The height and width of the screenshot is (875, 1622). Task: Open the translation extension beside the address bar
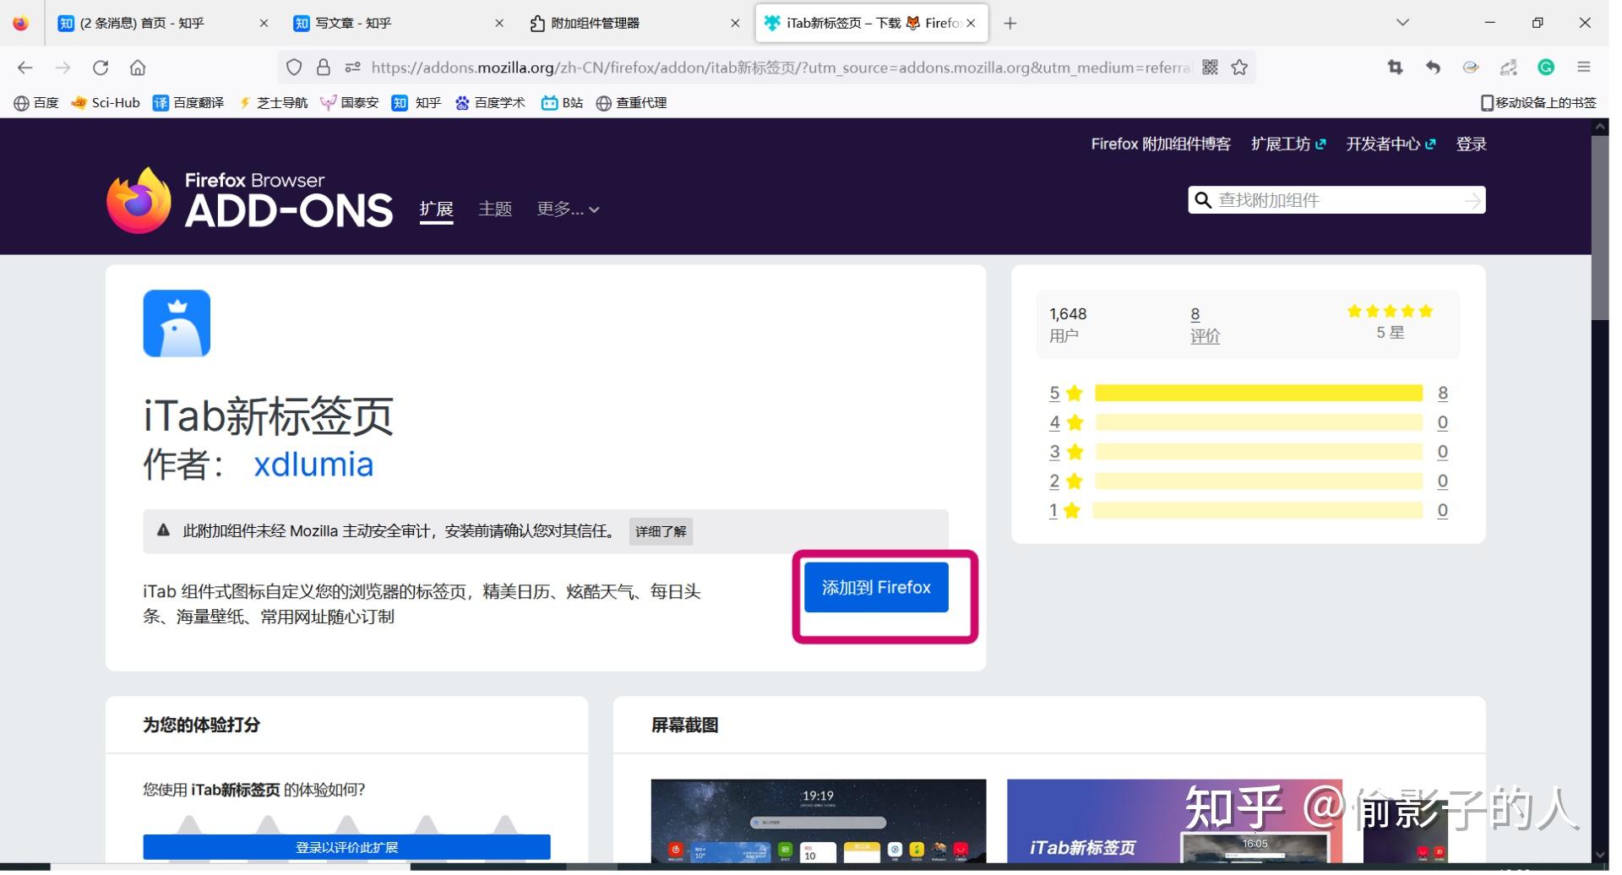pos(1510,67)
